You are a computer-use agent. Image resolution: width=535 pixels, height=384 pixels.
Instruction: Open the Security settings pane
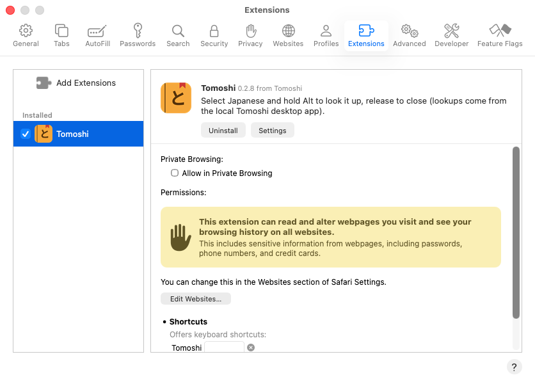point(214,35)
